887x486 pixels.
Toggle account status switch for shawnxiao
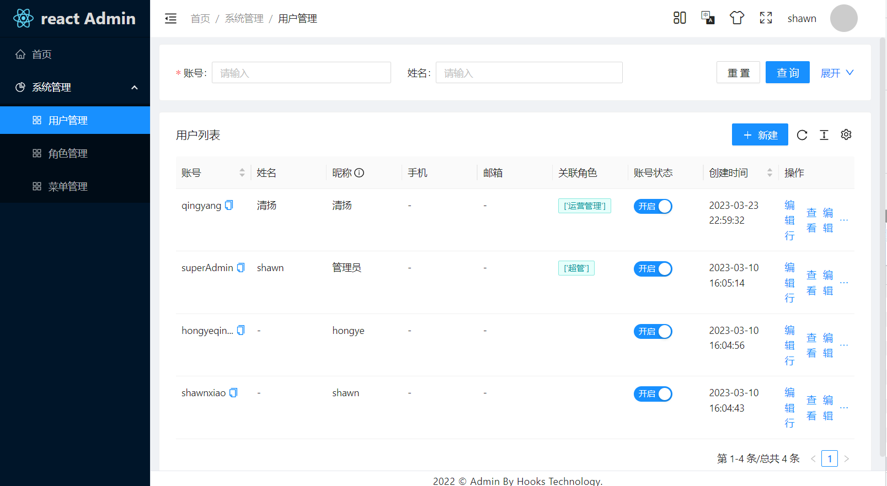point(653,394)
